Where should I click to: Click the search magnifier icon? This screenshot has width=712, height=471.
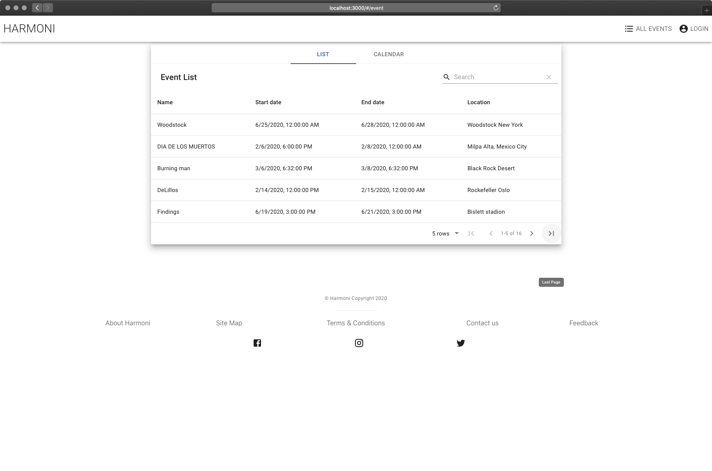[x=446, y=77]
